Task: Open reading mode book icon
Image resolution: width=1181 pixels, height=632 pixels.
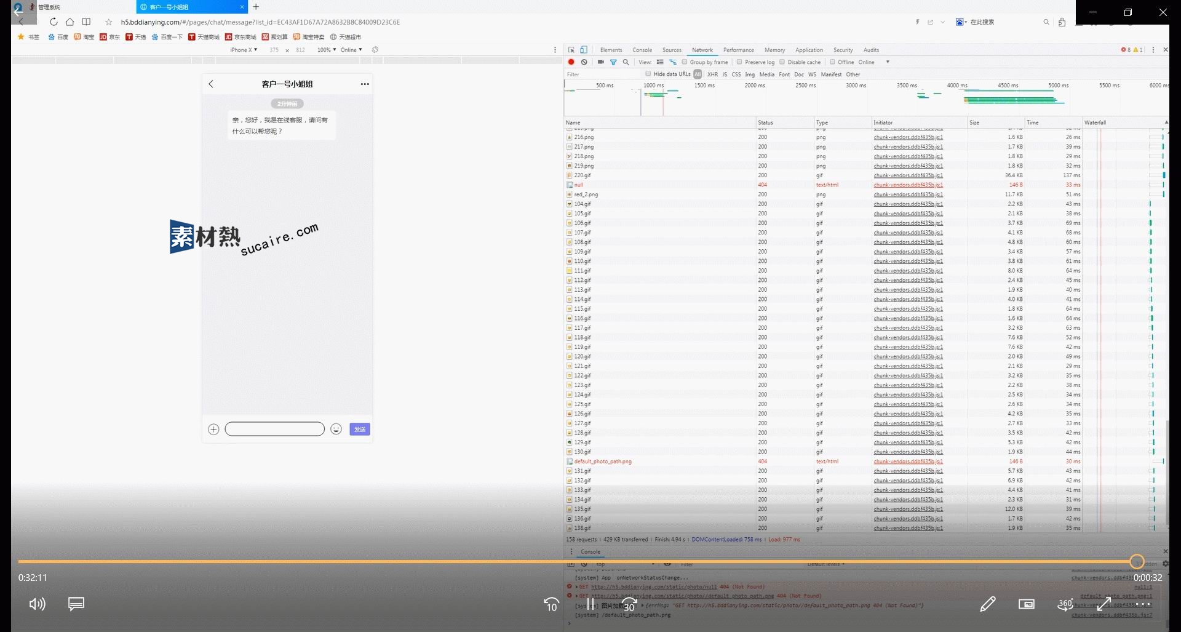Action: click(x=86, y=22)
